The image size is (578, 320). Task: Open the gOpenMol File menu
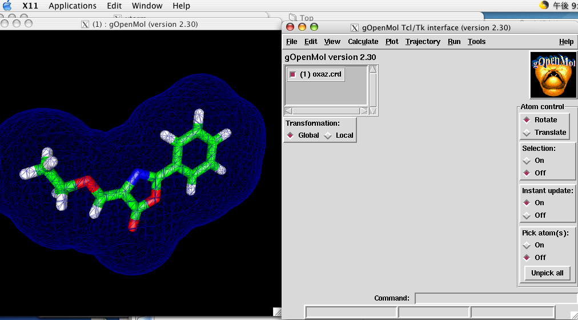[x=292, y=42]
